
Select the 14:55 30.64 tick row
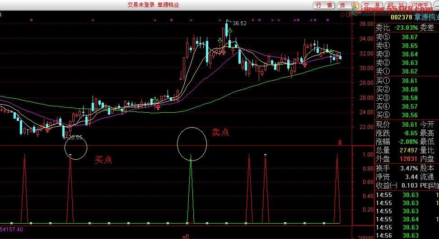point(407,220)
